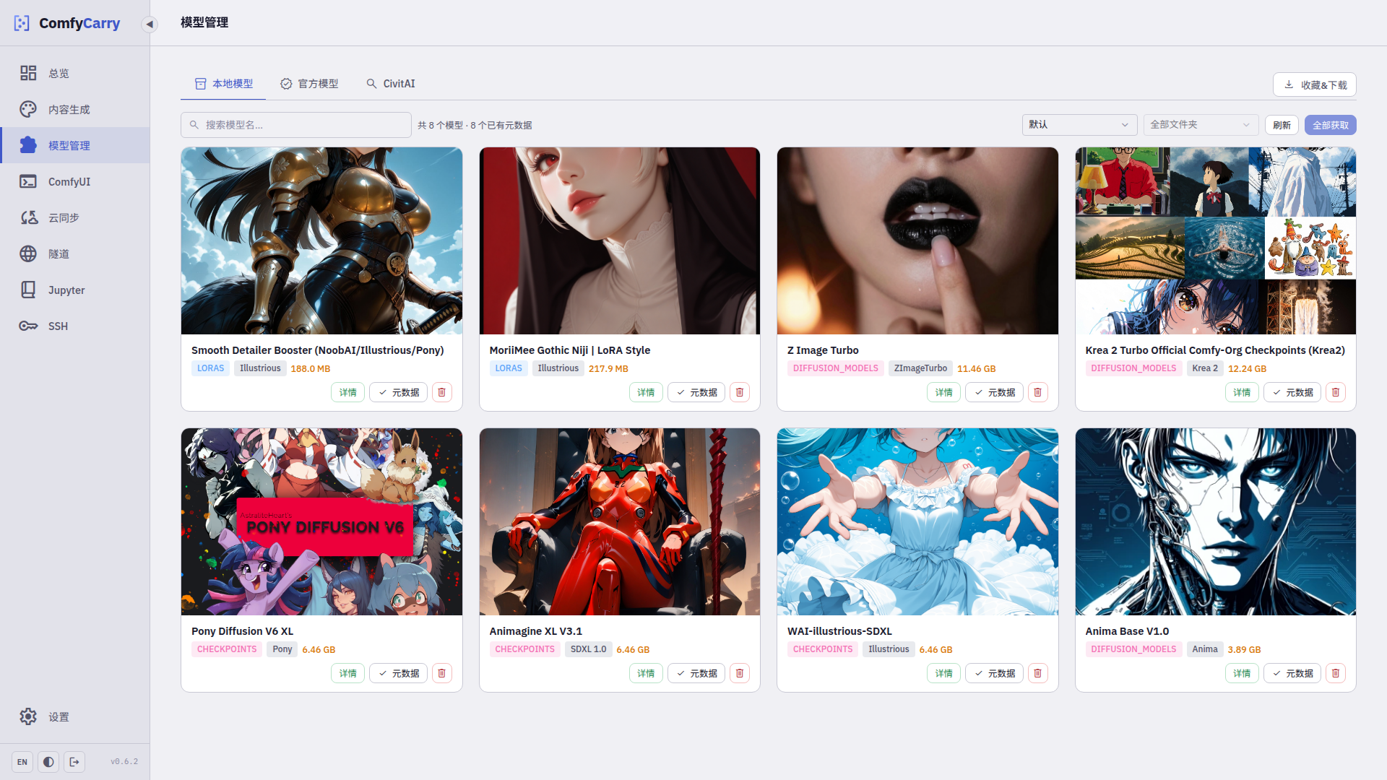Select the 模型管理 puzzle icon
Screen dimensions: 1387x780
[x=28, y=145]
